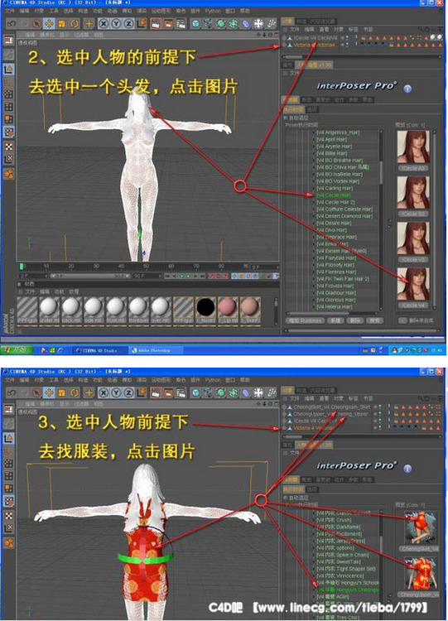Click the CheongSkirt_V4 clothing thumbnail
448x621 pixels.
(421, 528)
